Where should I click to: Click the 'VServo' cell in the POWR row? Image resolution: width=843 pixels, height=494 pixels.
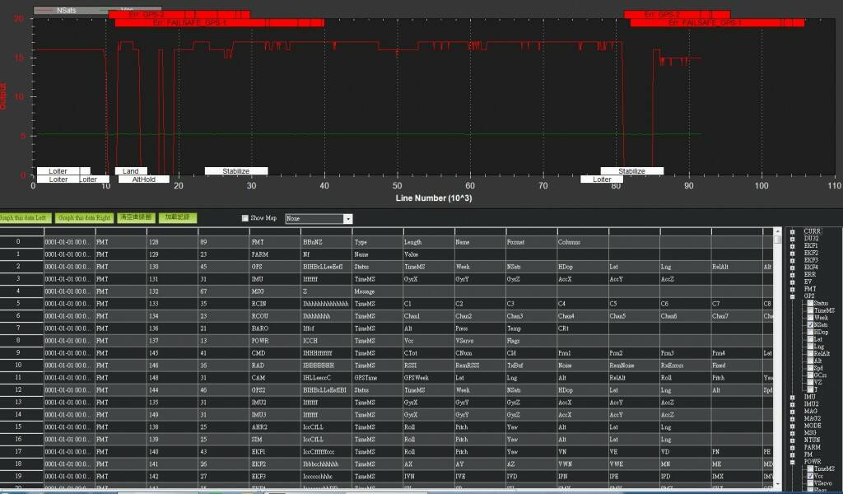coord(480,341)
